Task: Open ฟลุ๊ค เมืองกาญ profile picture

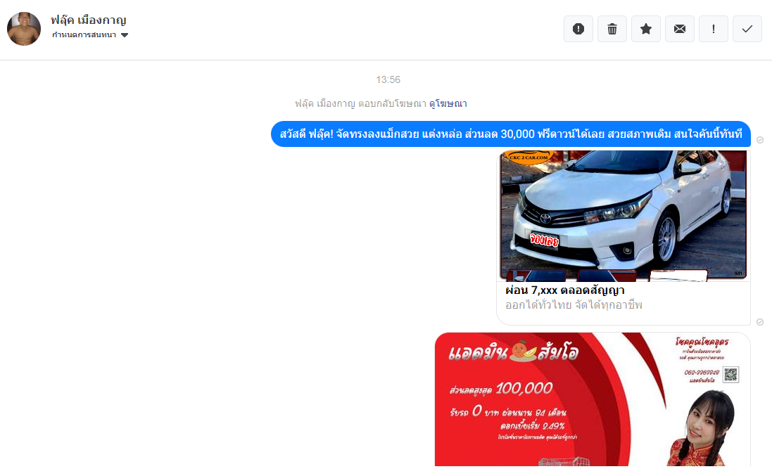Action: tap(24, 29)
